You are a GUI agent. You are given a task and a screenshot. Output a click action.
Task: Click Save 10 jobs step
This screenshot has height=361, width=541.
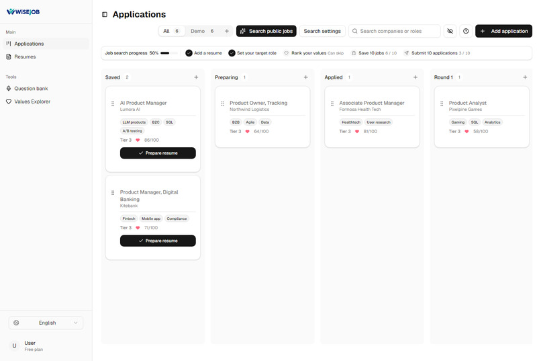point(374,53)
